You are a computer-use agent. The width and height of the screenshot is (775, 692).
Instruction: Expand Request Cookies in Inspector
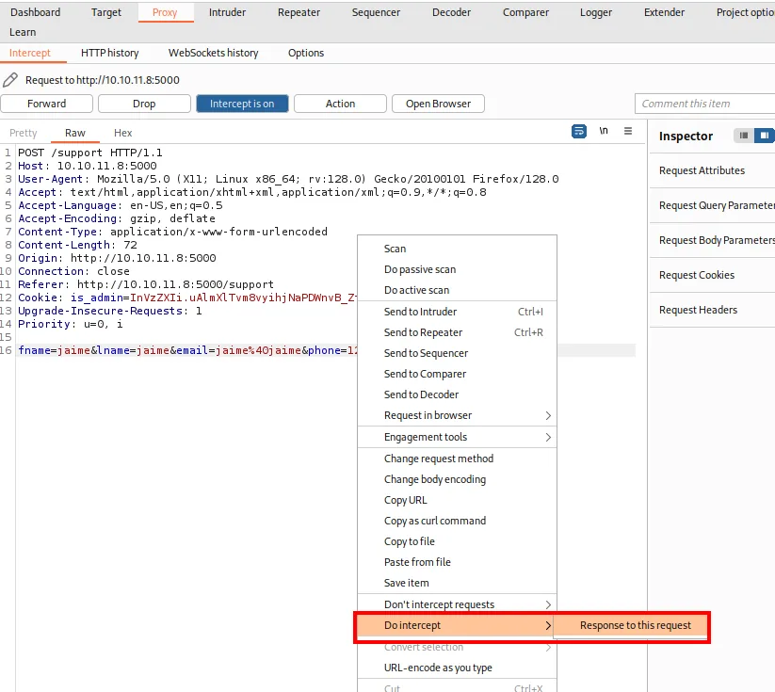pyautogui.click(x=712, y=275)
